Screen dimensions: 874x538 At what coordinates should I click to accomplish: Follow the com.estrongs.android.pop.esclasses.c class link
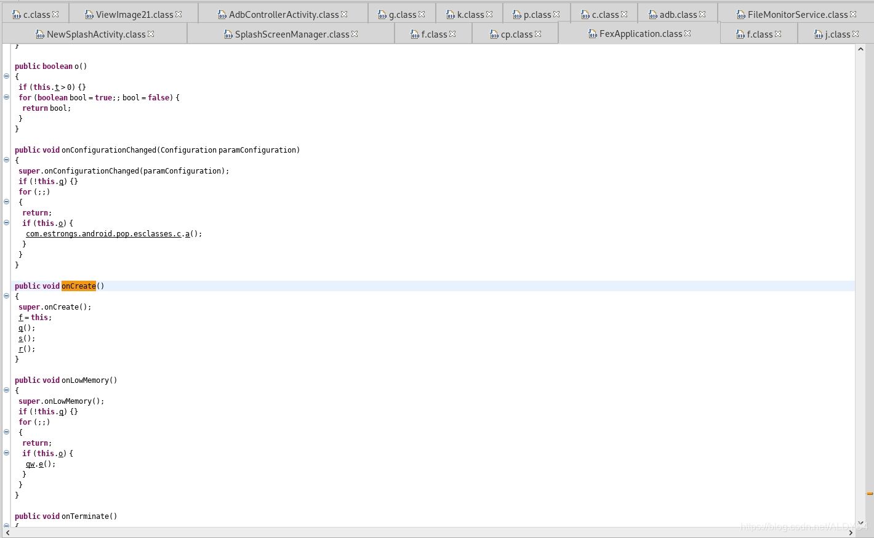point(103,234)
